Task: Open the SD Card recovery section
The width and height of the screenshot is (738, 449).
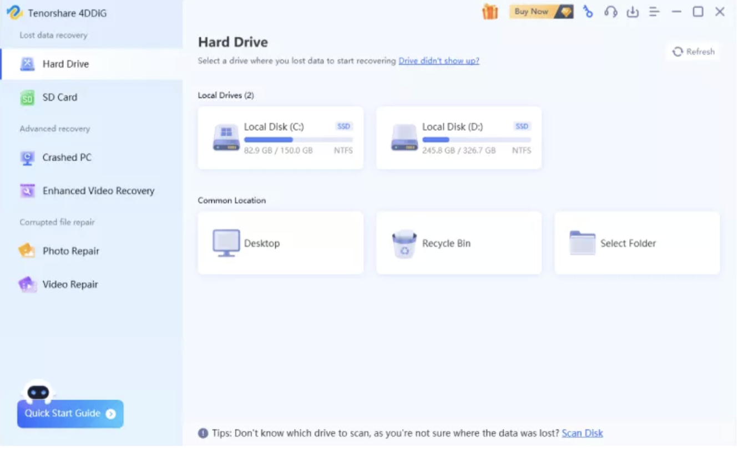Action: click(59, 97)
